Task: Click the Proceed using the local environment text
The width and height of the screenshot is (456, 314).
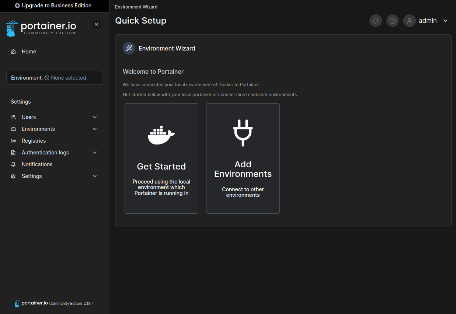Action: pos(161,187)
